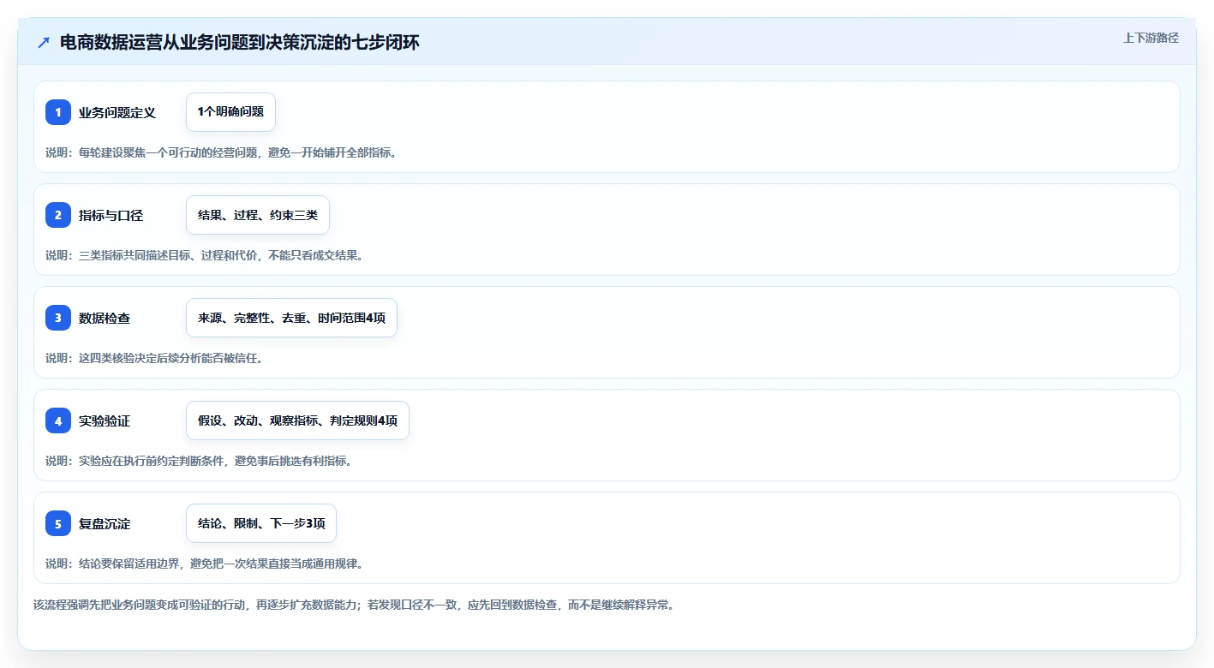Click the 实验验证 step title
The width and height of the screenshot is (1214, 668).
(x=105, y=420)
